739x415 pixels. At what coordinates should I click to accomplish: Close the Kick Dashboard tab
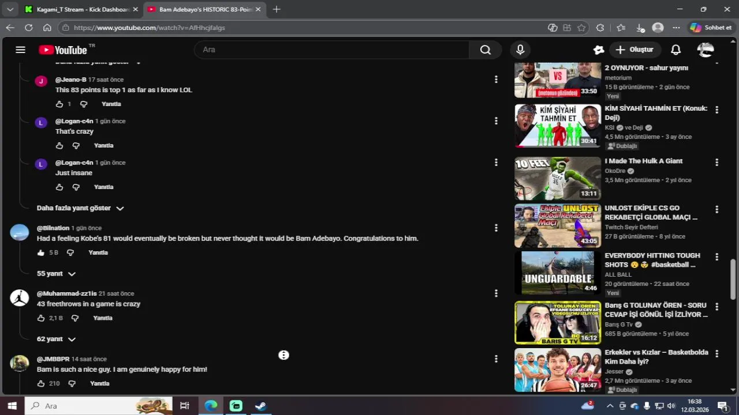pos(135,9)
